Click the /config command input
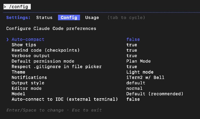200x119 pixels. point(17,7)
